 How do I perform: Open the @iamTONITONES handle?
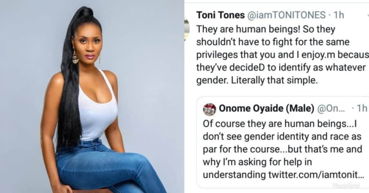click(x=286, y=15)
